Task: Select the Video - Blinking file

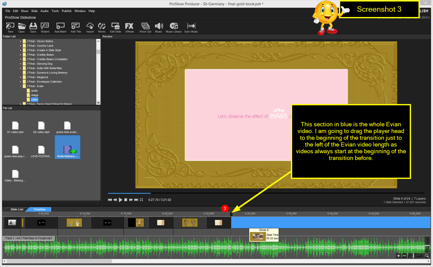Action: [x=15, y=176]
